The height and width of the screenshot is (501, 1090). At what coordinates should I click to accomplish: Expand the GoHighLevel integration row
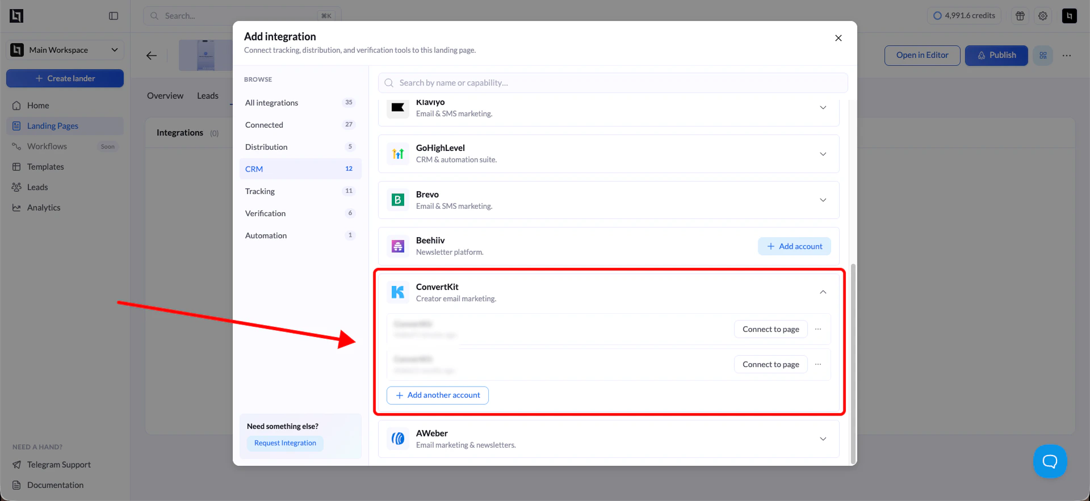click(823, 154)
